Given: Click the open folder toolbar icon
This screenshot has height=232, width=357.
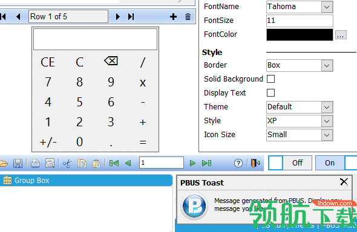Looking at the screenshot, I should [4, 163].
